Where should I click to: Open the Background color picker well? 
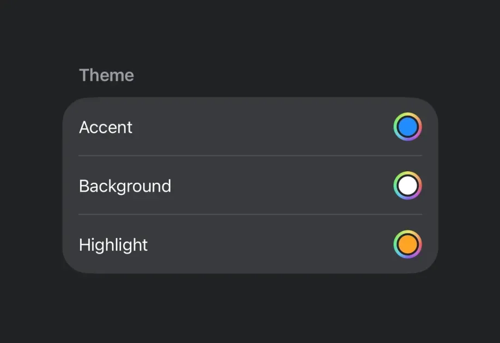[x=407, y=185]
